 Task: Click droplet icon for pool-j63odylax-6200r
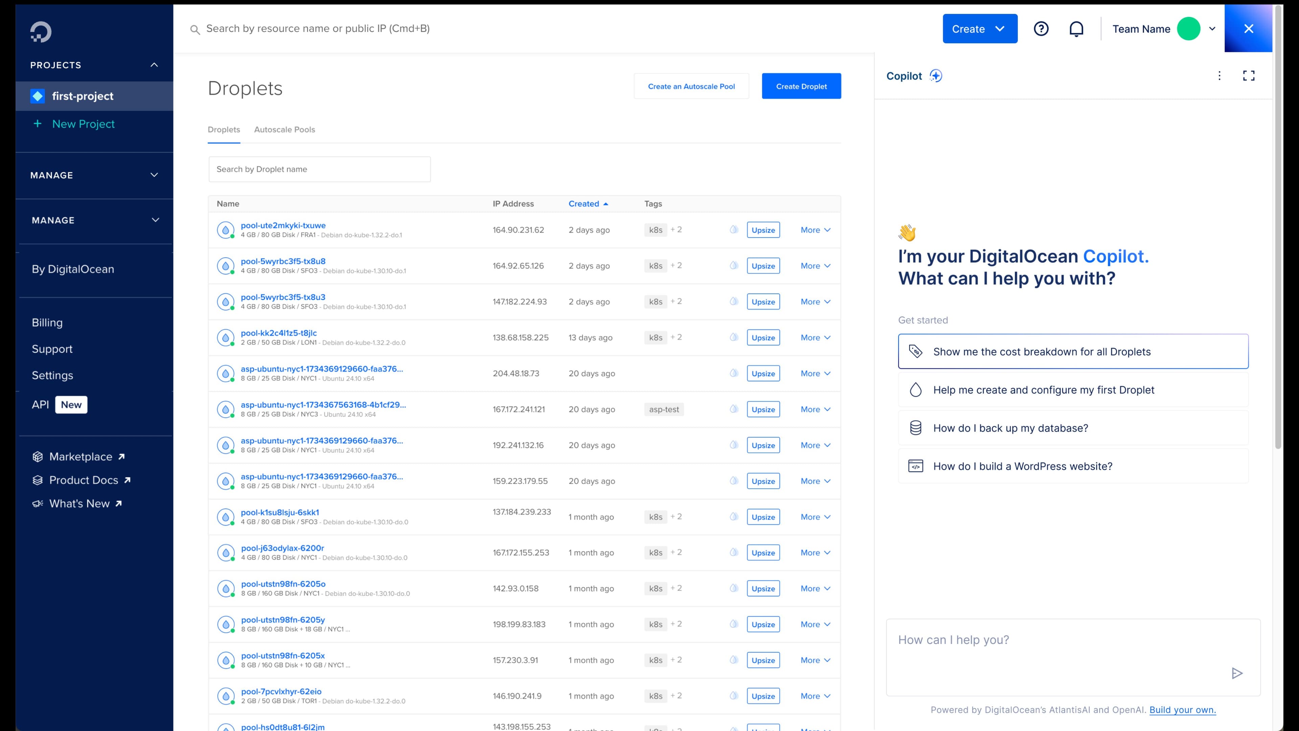pyautogui.click(x=225, y=552)
